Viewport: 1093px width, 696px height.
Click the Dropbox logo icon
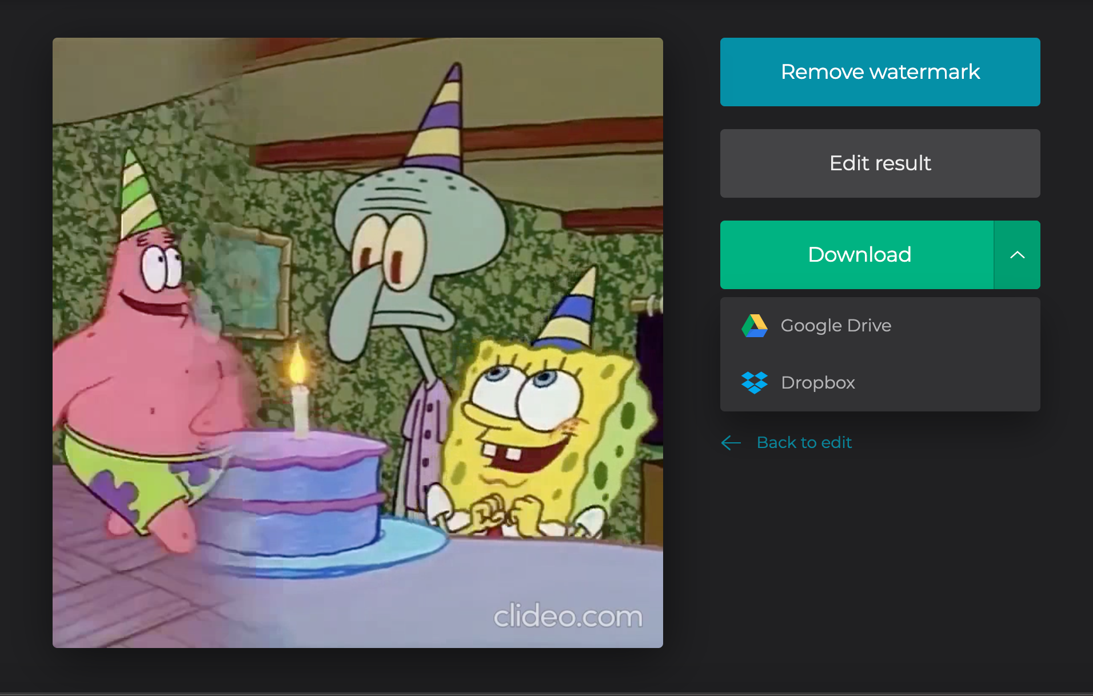(755, 383)
